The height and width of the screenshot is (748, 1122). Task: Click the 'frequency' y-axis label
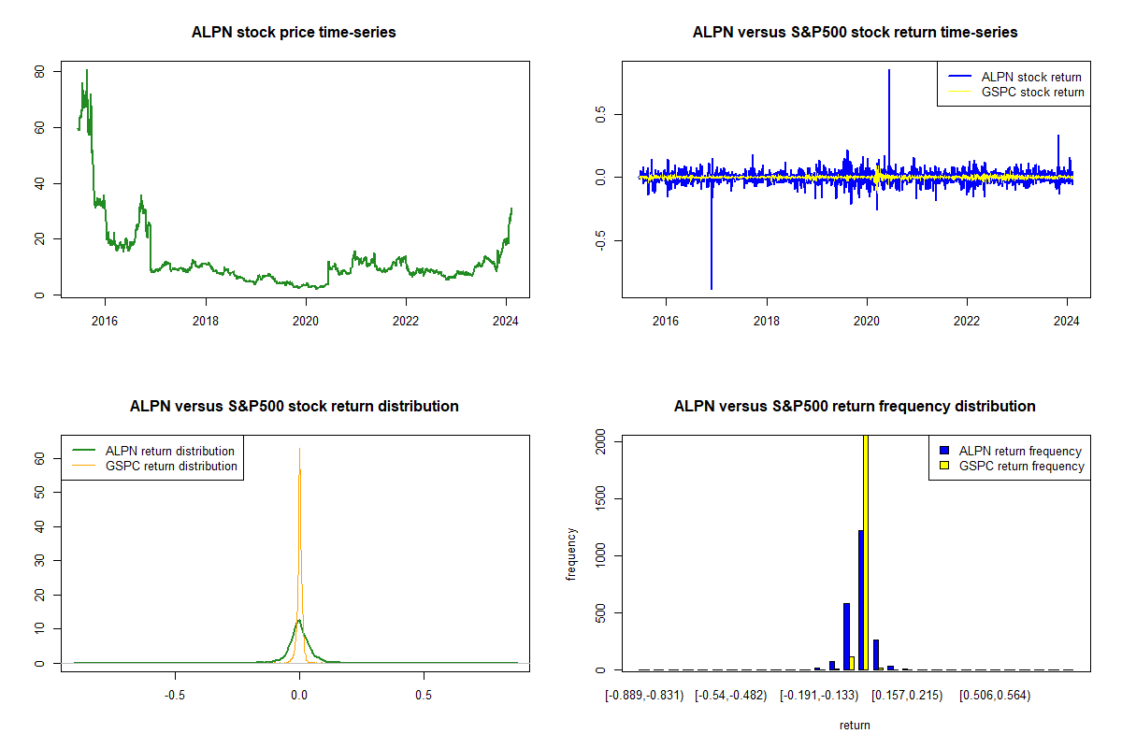pos(571,554)
